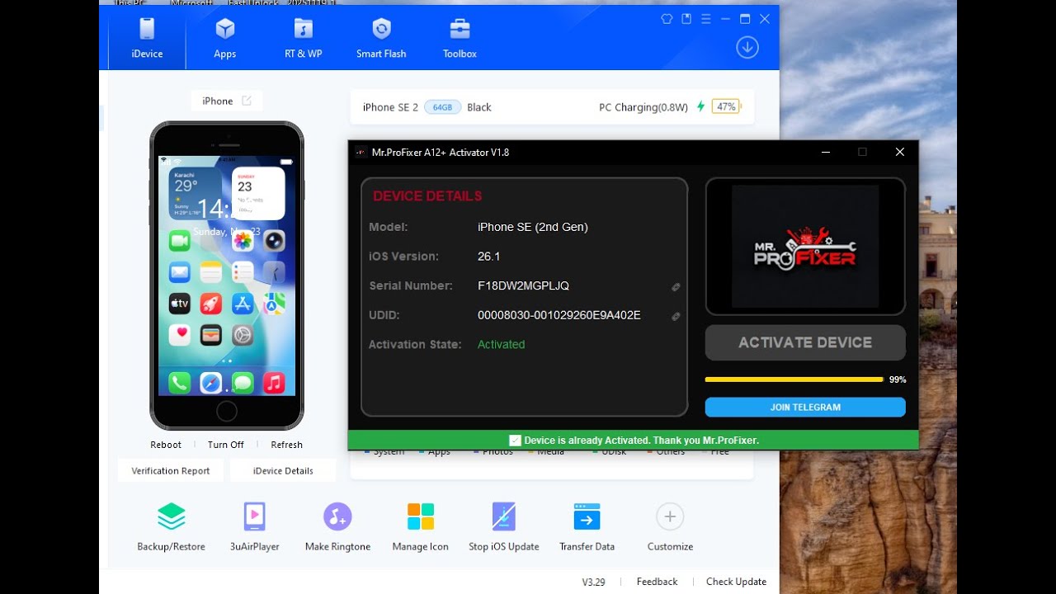This screenshot has width=1056, height=594.
Task: Switch to the Apps tab
Action: 224,39
